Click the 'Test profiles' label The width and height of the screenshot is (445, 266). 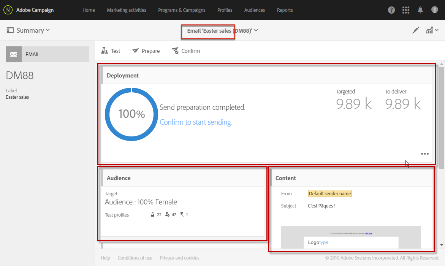(117, 215)
